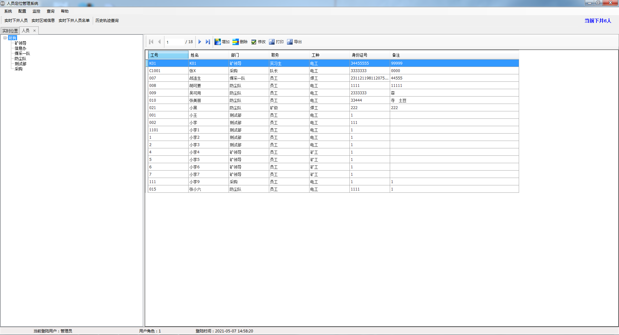The image size is (619, 335).
Task: Open 历史轨迹查询 from the toolbar
Action: point(107,21)
